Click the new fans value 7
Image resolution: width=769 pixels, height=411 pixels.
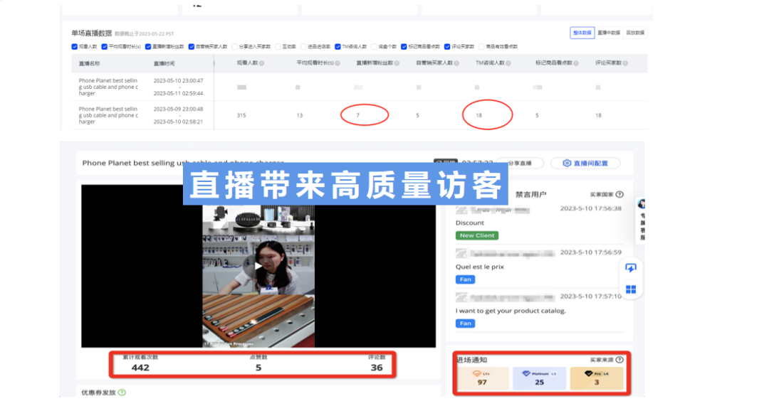[358, 116]
